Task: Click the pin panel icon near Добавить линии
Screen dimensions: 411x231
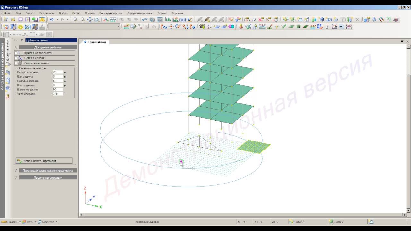Action: pos(22,40)
